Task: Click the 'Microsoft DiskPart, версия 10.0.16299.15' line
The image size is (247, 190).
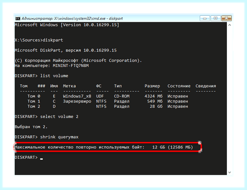Action: click(x=65, y=50)
